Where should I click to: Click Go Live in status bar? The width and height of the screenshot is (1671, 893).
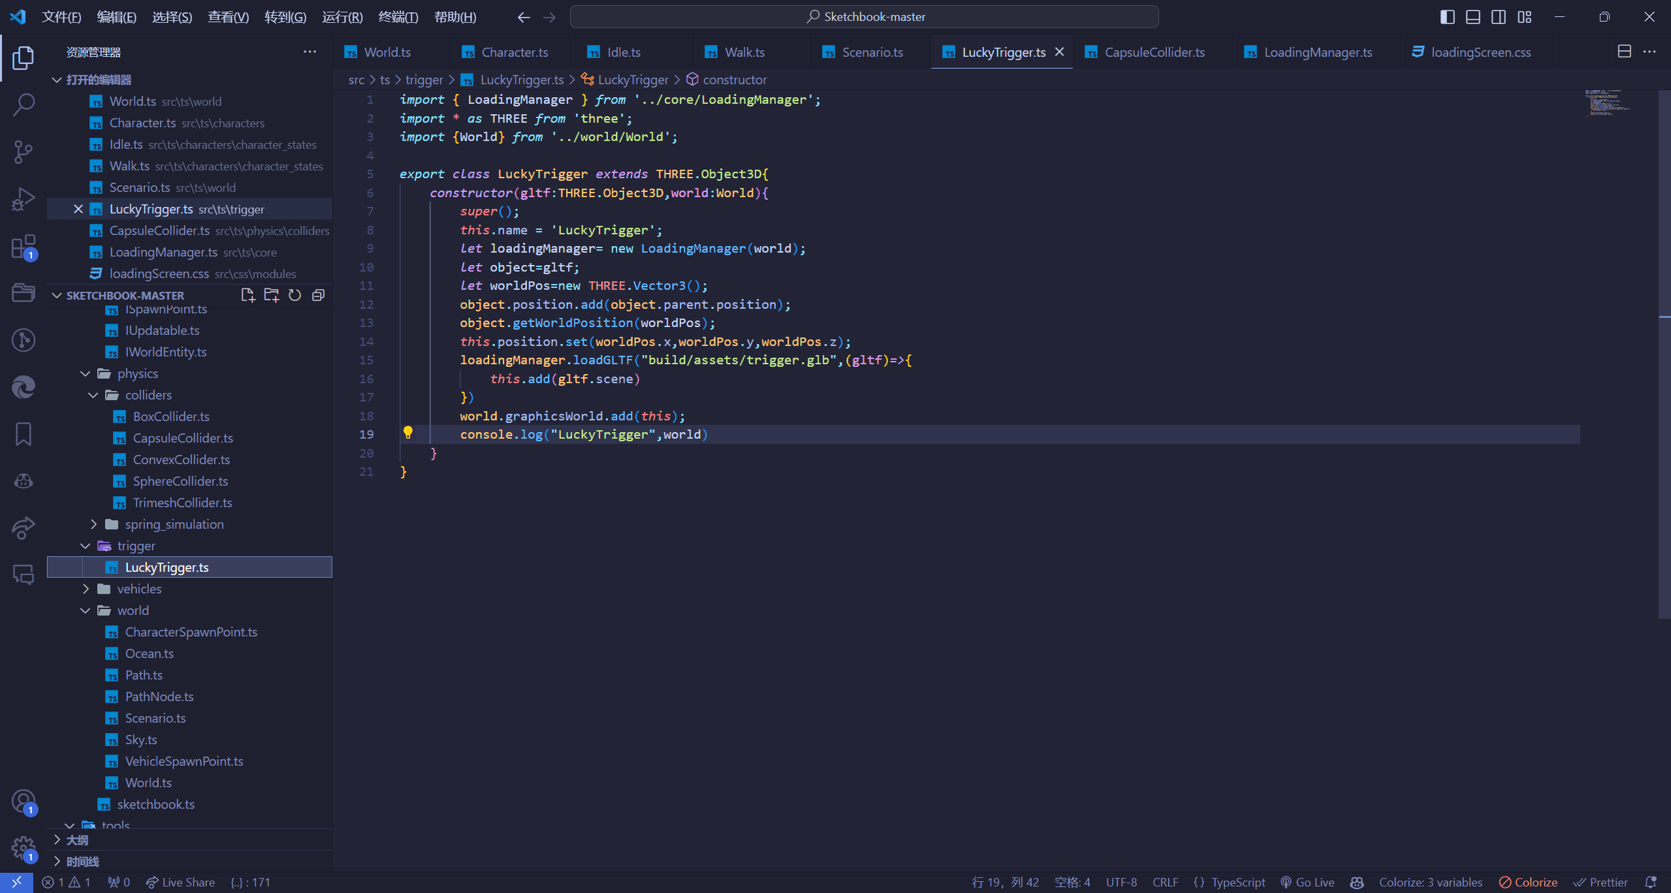(x=1307, y=882)
